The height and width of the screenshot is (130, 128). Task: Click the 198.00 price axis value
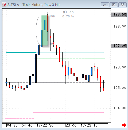point(120,26)
